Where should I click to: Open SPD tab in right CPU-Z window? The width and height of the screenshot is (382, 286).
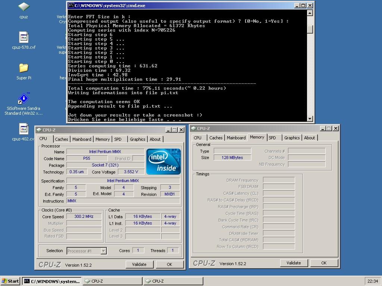click(272, 138)
